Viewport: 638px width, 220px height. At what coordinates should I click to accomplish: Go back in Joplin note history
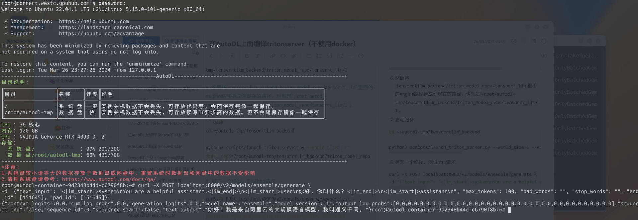211,56
